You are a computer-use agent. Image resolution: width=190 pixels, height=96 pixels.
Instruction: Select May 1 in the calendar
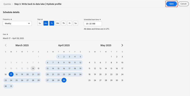pyautogui.click(x=111, y=57)
